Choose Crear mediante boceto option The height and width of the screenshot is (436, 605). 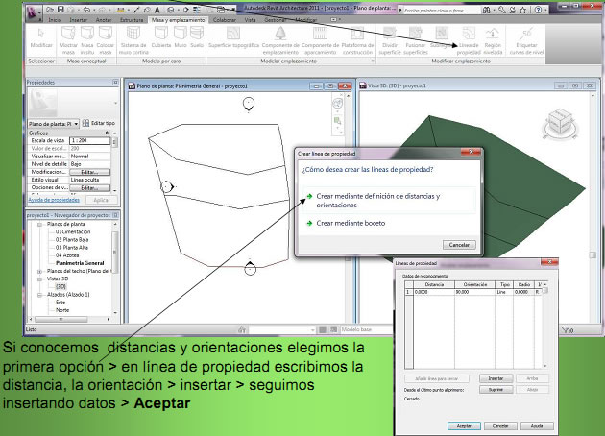click(x=351, y=223)
